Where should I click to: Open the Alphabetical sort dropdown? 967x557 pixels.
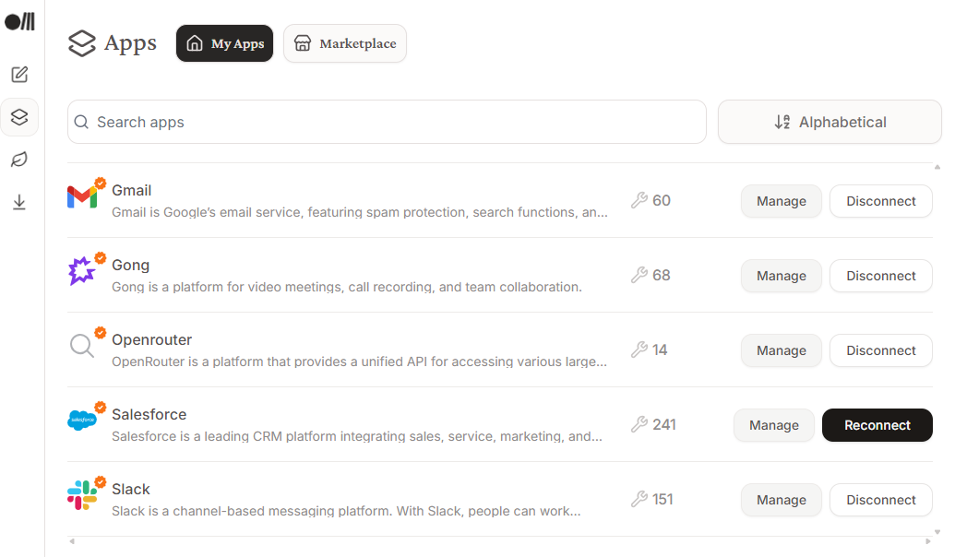click(x=830, y=122)
